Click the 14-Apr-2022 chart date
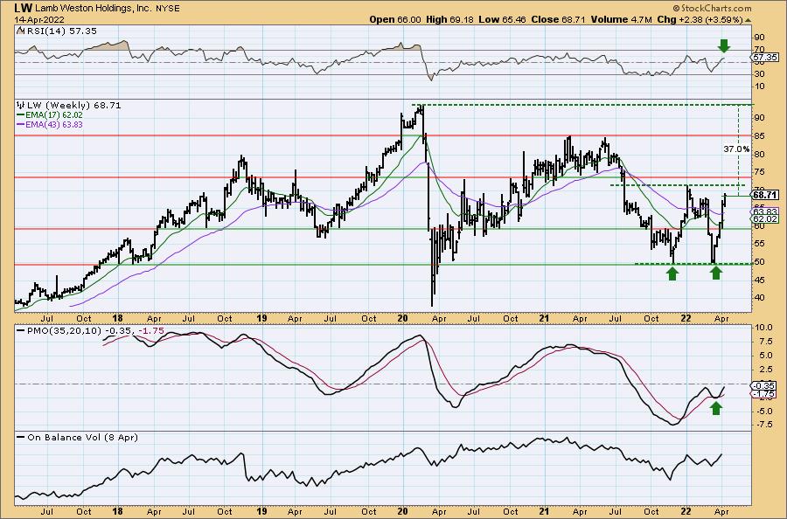Image resolution: width=787 pixels, height=519 pixels. (38, 19)
